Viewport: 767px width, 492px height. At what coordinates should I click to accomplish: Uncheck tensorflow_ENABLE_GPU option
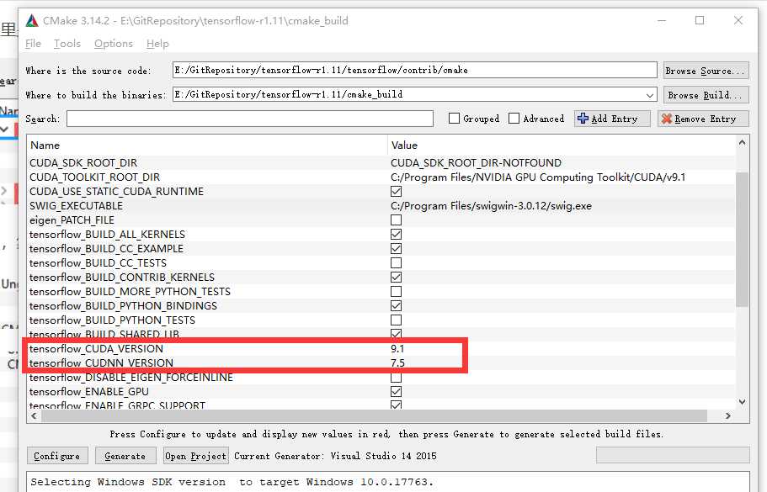397,392
